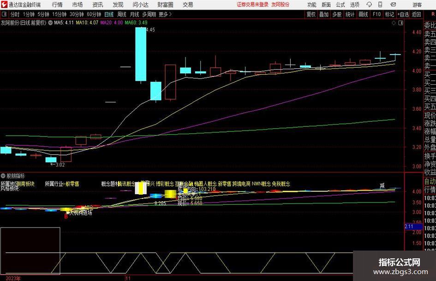Switch to 30分钟 period
The height and width of the screenshot is (281, 436).
pyautogui.click(x=77, y=14)
